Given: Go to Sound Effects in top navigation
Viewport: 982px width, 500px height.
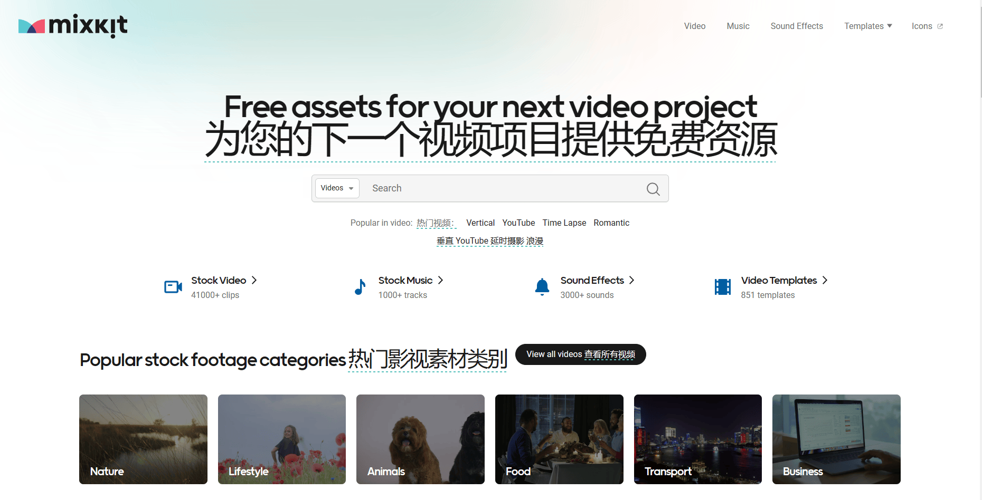Looking at the screenshot, I should pyautogui.click(x=796, y=26).
